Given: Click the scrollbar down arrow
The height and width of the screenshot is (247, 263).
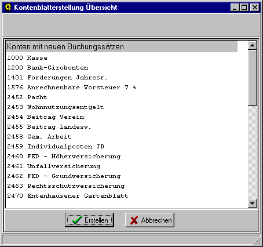Looking at the screenshot, I should [x=253, y=204].
